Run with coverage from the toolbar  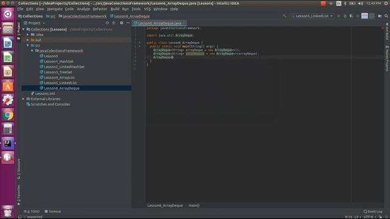coord(351,16)
